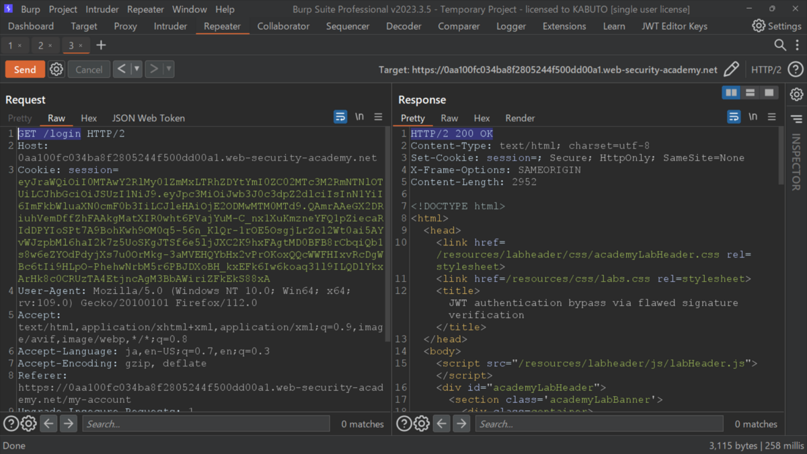Edit target with the pencil icon

(731, 69)
